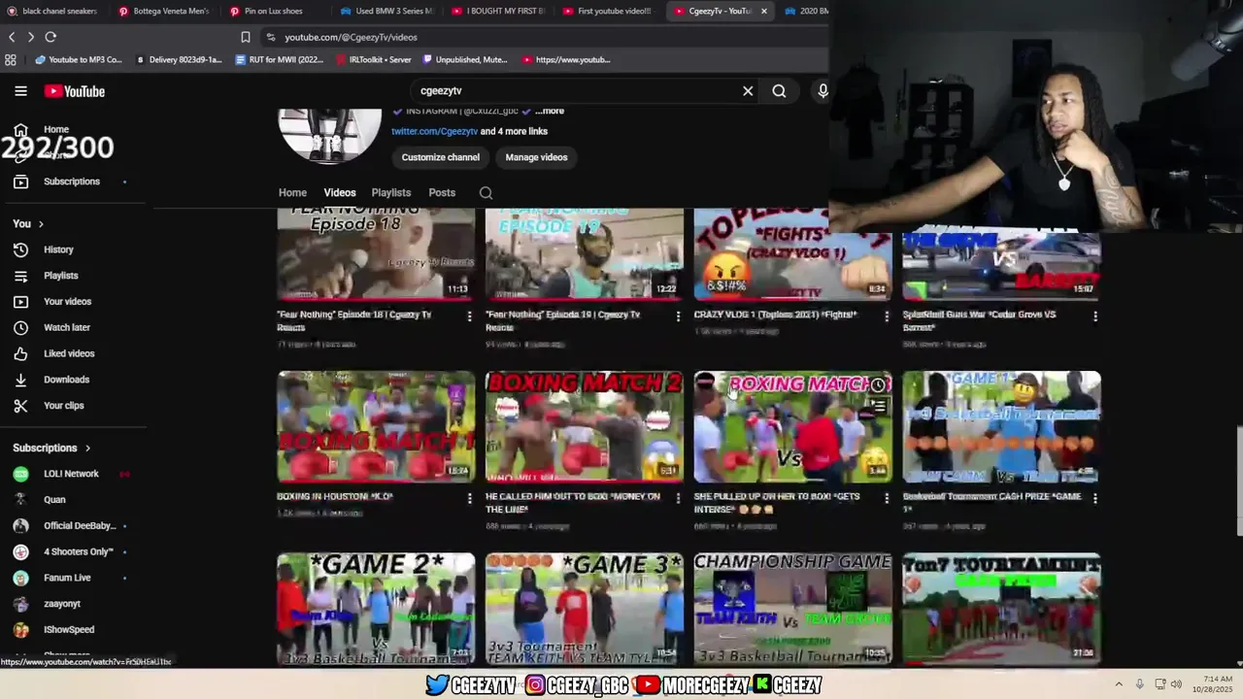The height and width of the screenshot is (699, 1243).
Task: Open RUT for MWII bookmark
Action: click(x=280, y=59)
